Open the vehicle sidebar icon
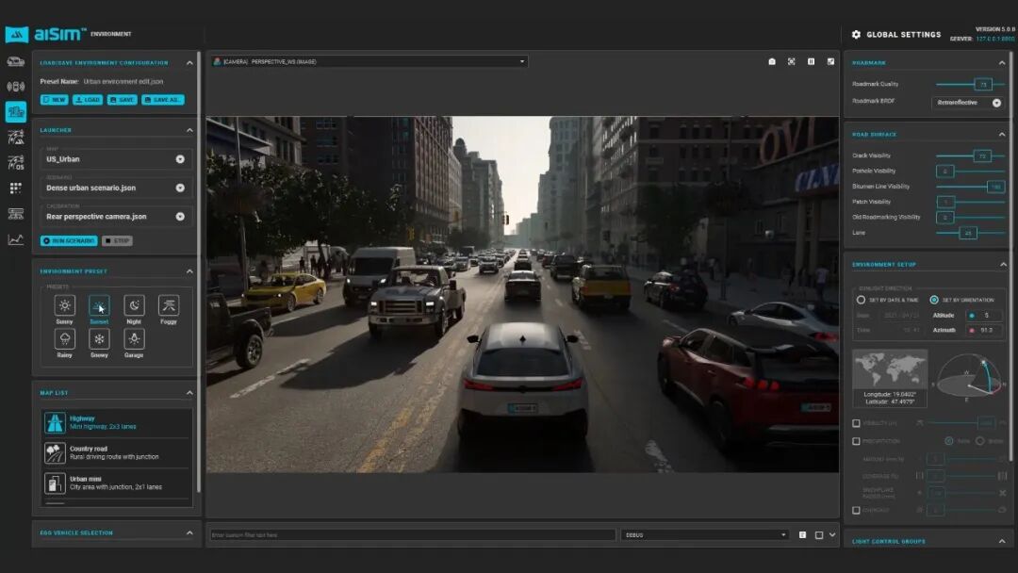The height and width of the screenshot is (573, 1018). [x=16, y=61]
